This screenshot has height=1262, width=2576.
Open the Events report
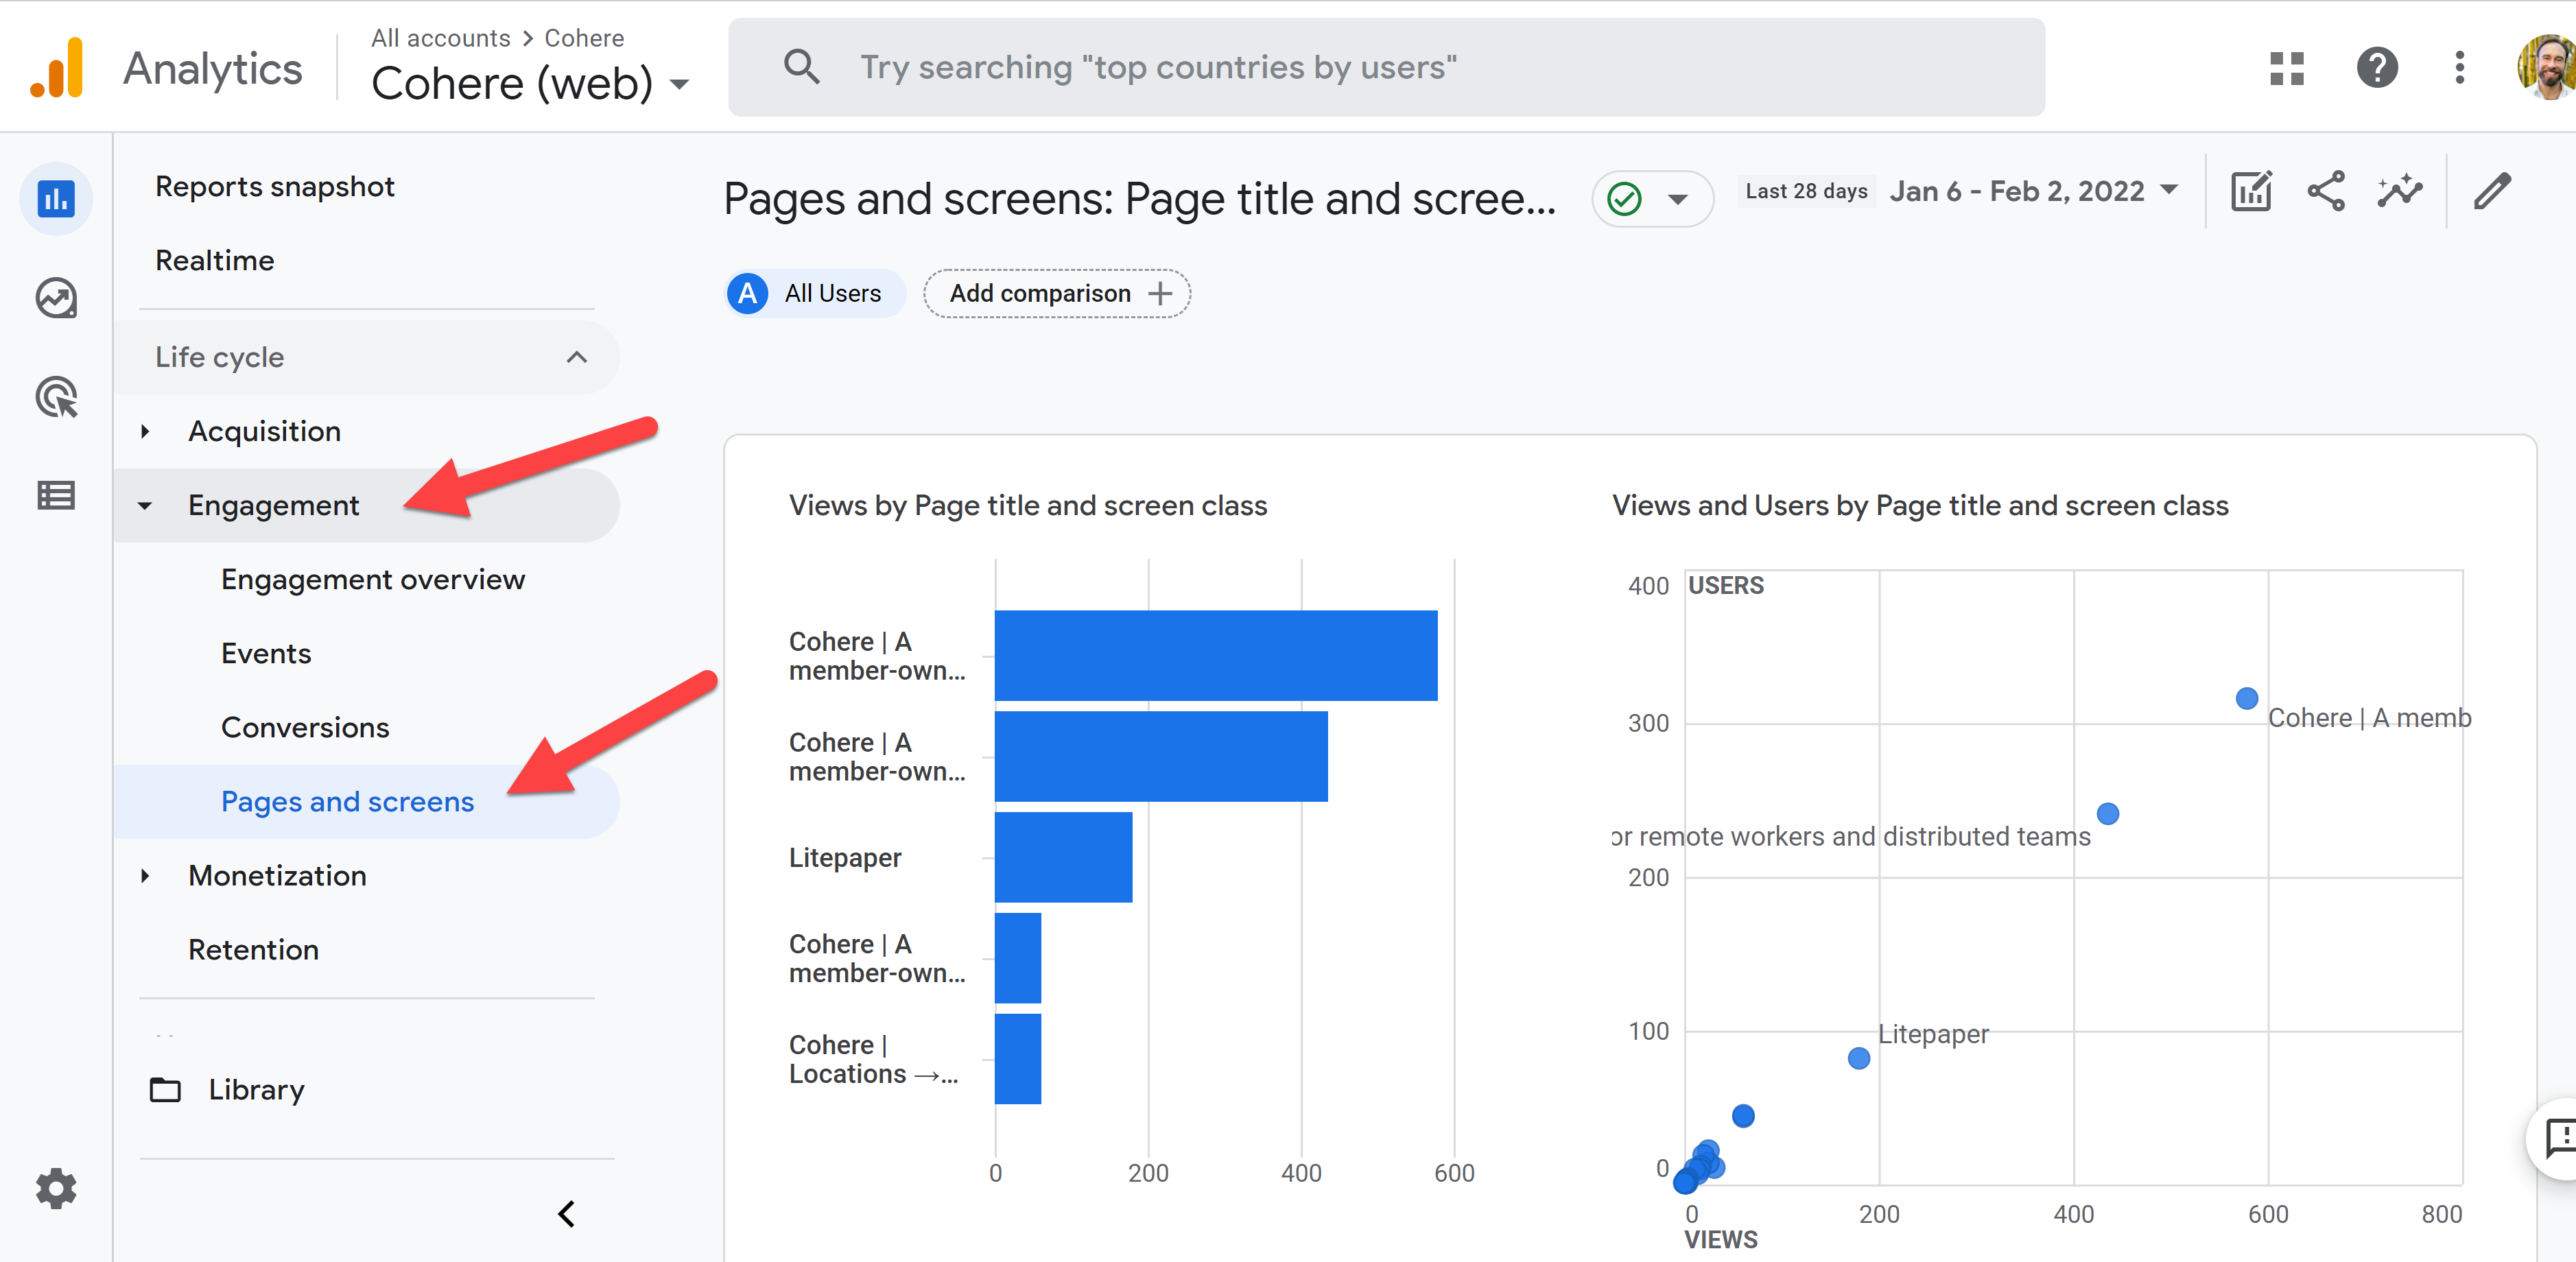(266, 653)
